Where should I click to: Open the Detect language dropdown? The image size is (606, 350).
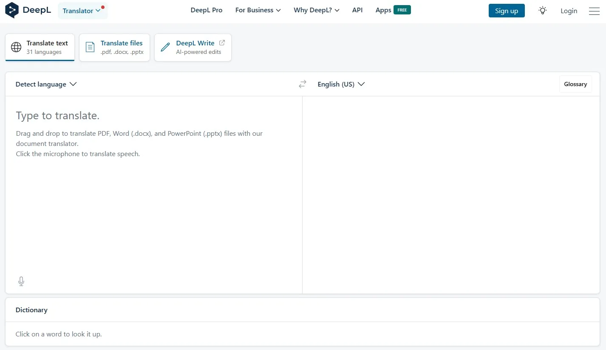46,84
